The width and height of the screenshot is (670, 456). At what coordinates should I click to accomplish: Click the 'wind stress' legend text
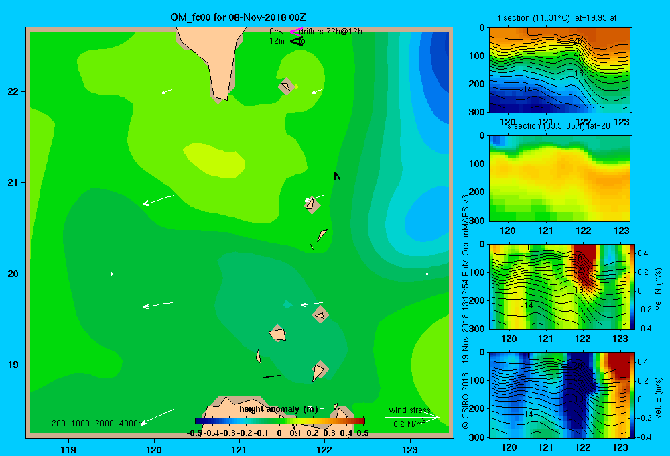pos(410,410)
